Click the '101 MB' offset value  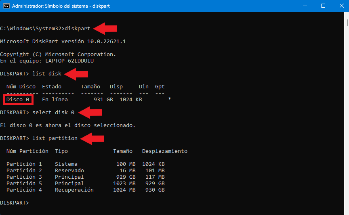click(155, 170)
